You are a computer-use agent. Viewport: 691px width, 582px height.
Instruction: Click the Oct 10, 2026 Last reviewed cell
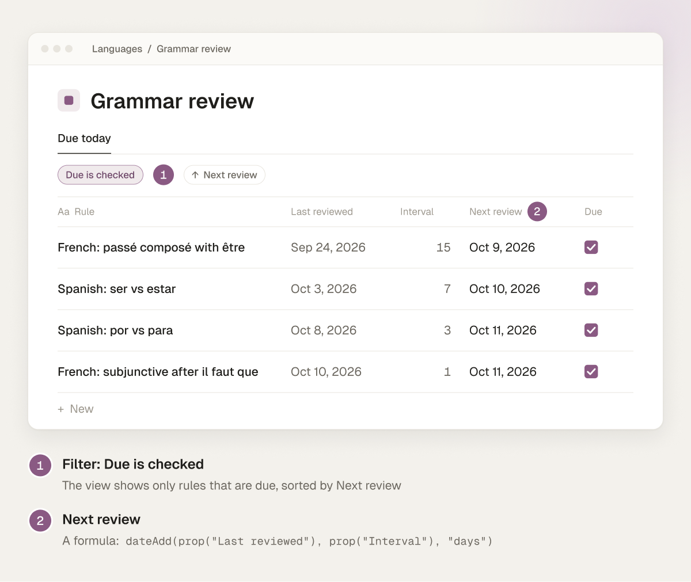pos(326,372)
